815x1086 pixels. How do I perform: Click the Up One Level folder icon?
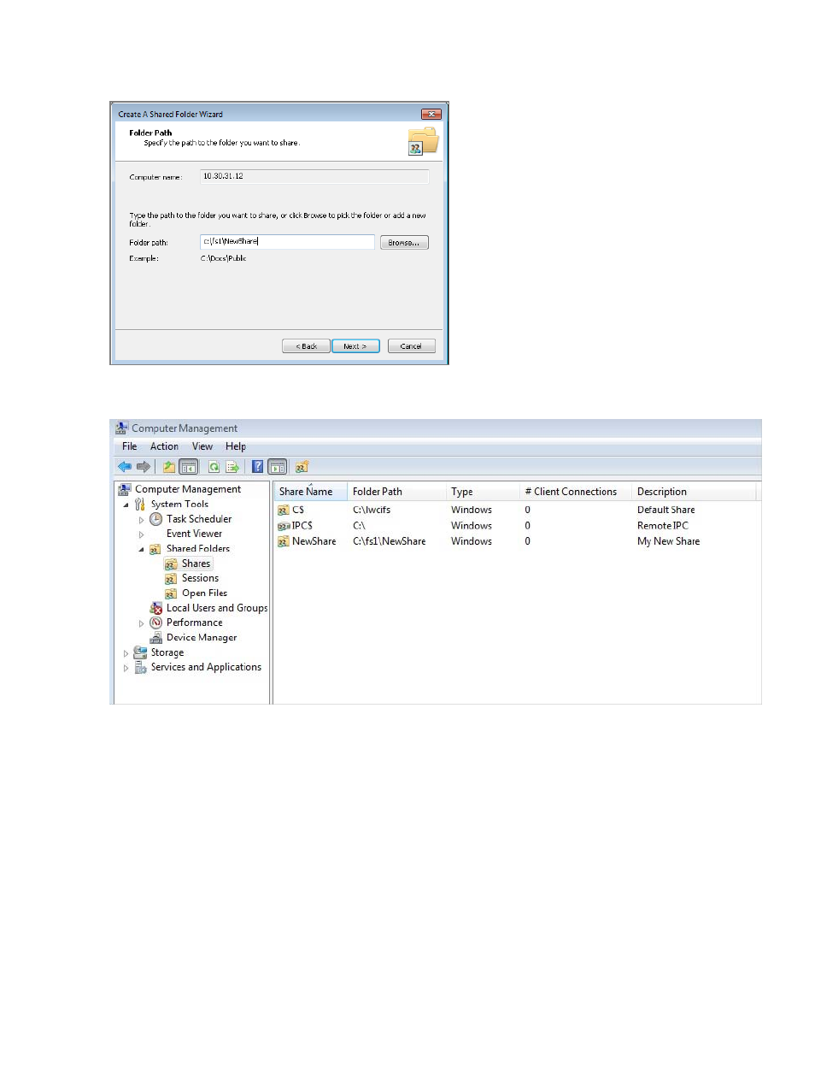pyautogui.click(x=169, y=467)
